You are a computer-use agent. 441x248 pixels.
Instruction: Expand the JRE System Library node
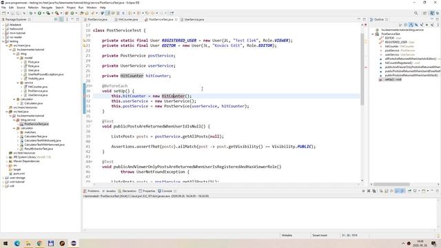click(x=7, y=157)
